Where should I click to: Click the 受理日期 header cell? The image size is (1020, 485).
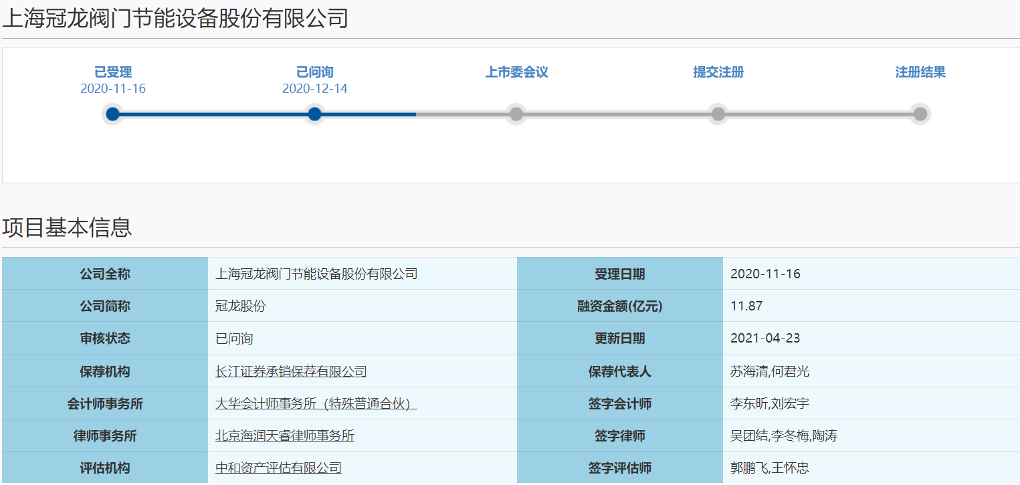click(620, 274)
